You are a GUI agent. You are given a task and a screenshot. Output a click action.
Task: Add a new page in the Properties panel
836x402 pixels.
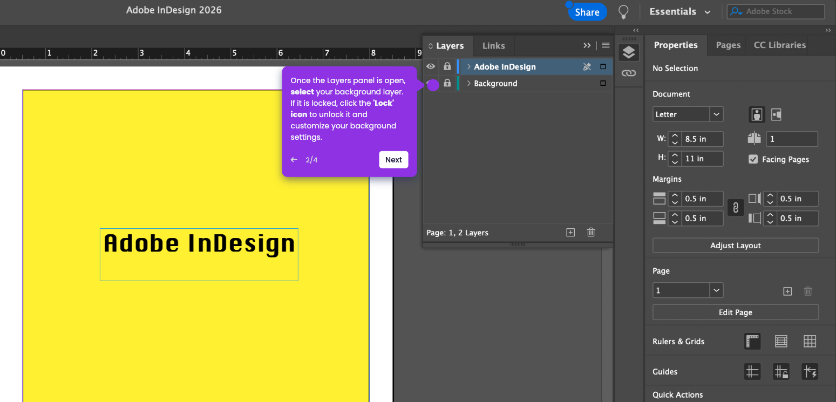[x=787, y=291]
